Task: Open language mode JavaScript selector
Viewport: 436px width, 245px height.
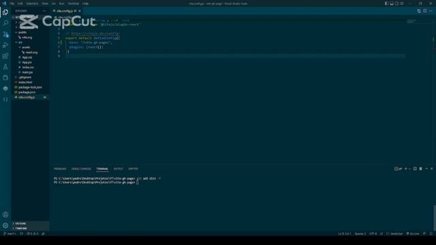Action: (x=394, y=233)
